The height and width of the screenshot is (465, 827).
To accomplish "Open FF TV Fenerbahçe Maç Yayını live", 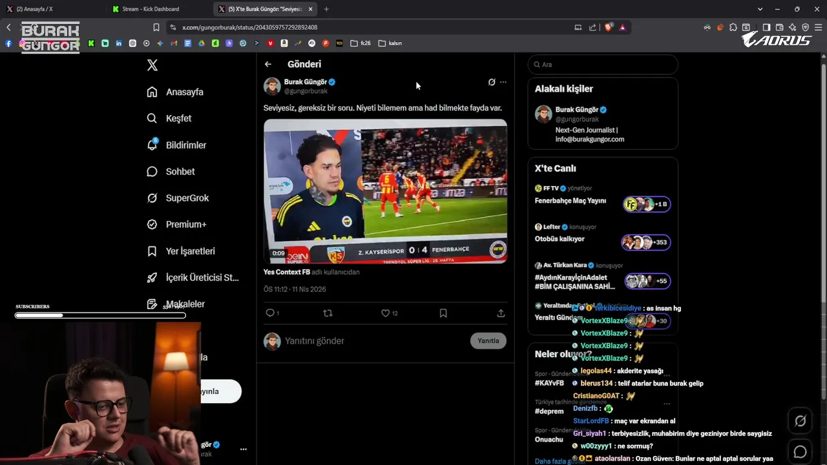I will (x=603, y=197).
